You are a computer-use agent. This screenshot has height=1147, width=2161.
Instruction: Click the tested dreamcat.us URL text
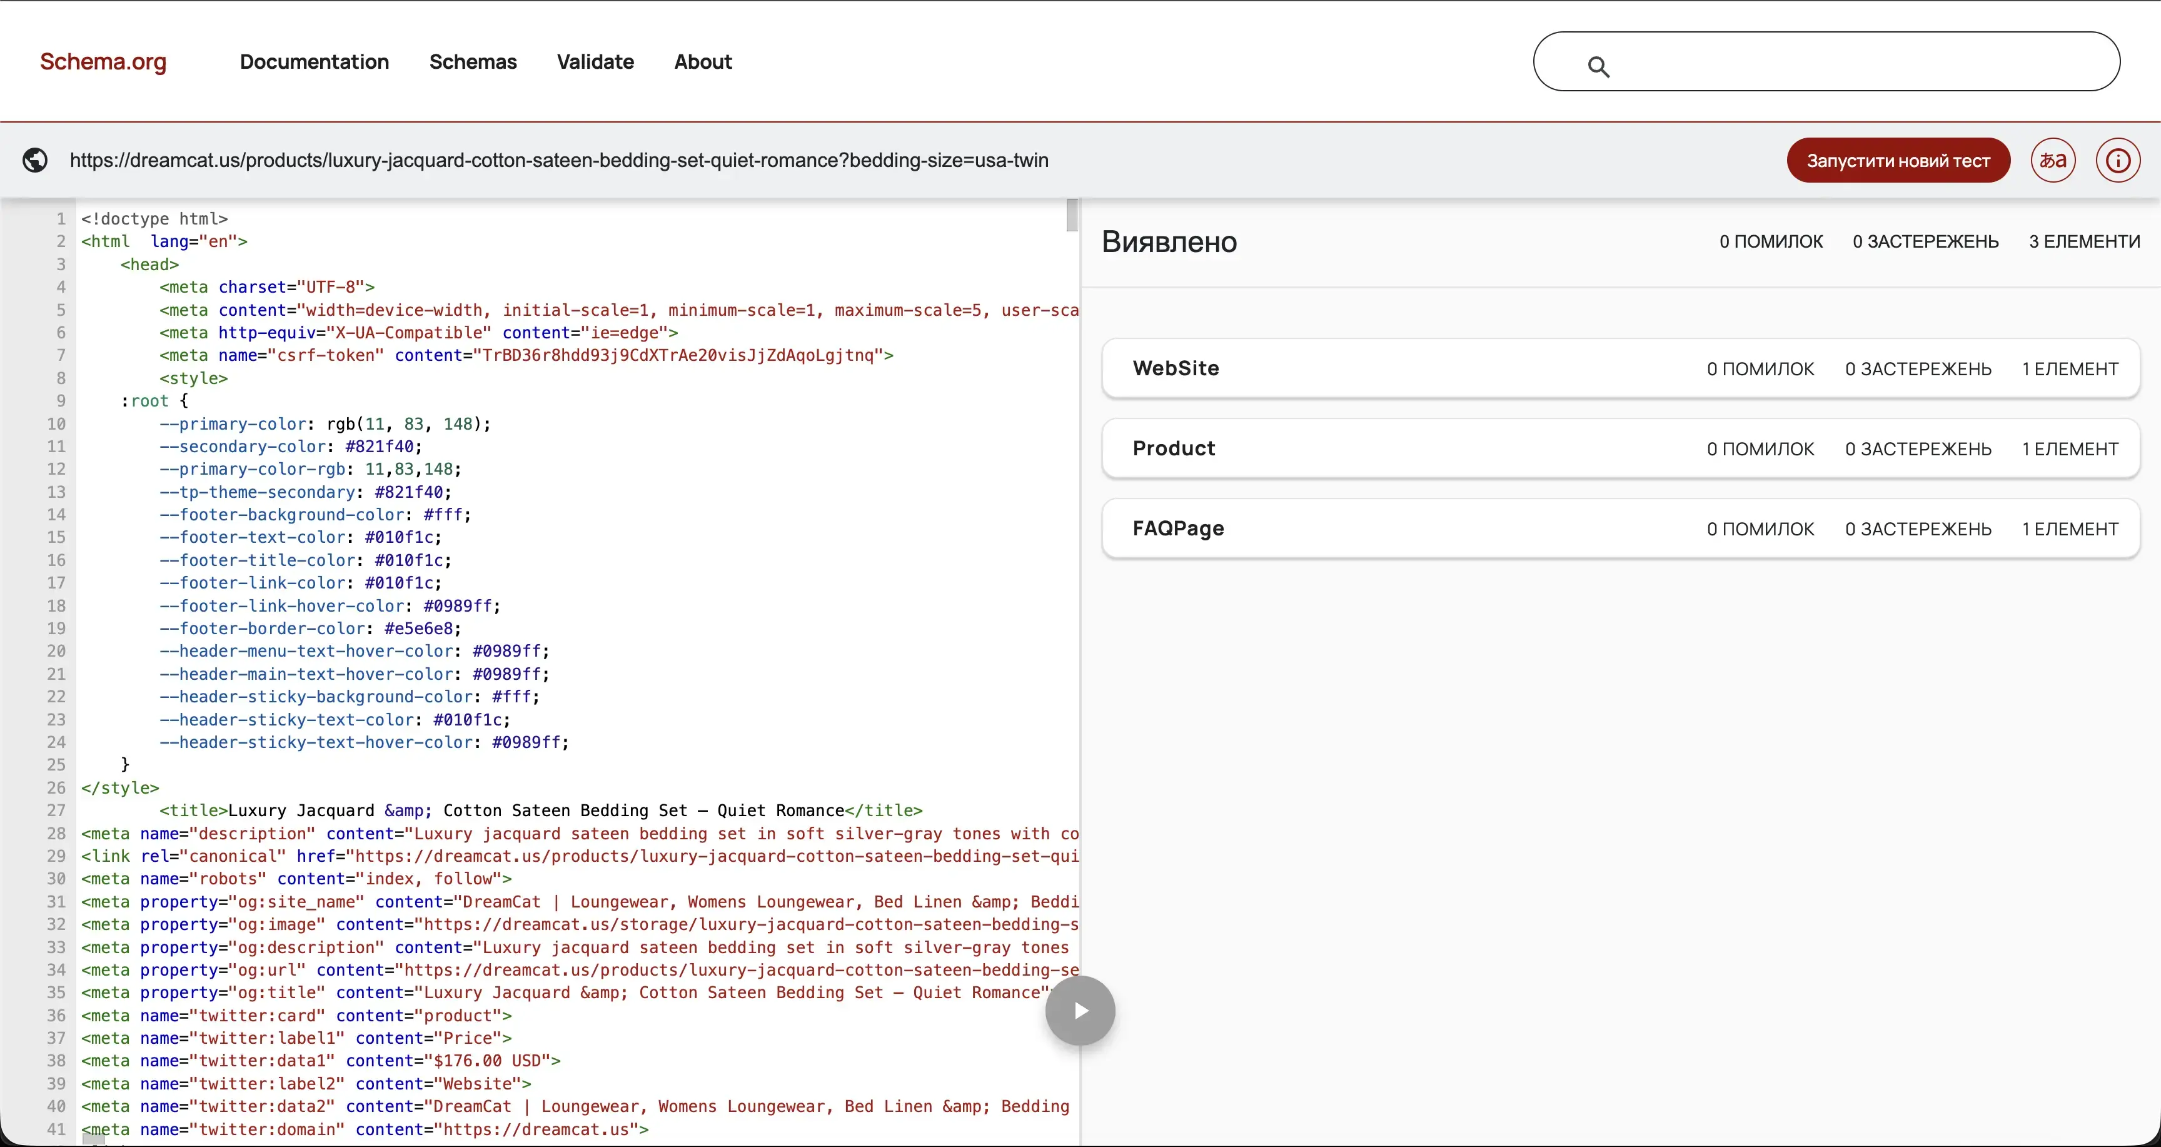click(x=559, y=160)
